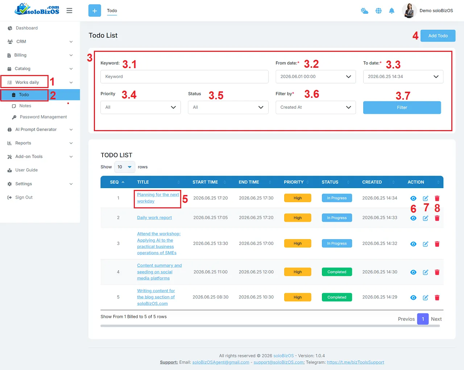Open the globe language icon
Image resolution: width=464 pixels, height=370 pixels.
[378, 11]
